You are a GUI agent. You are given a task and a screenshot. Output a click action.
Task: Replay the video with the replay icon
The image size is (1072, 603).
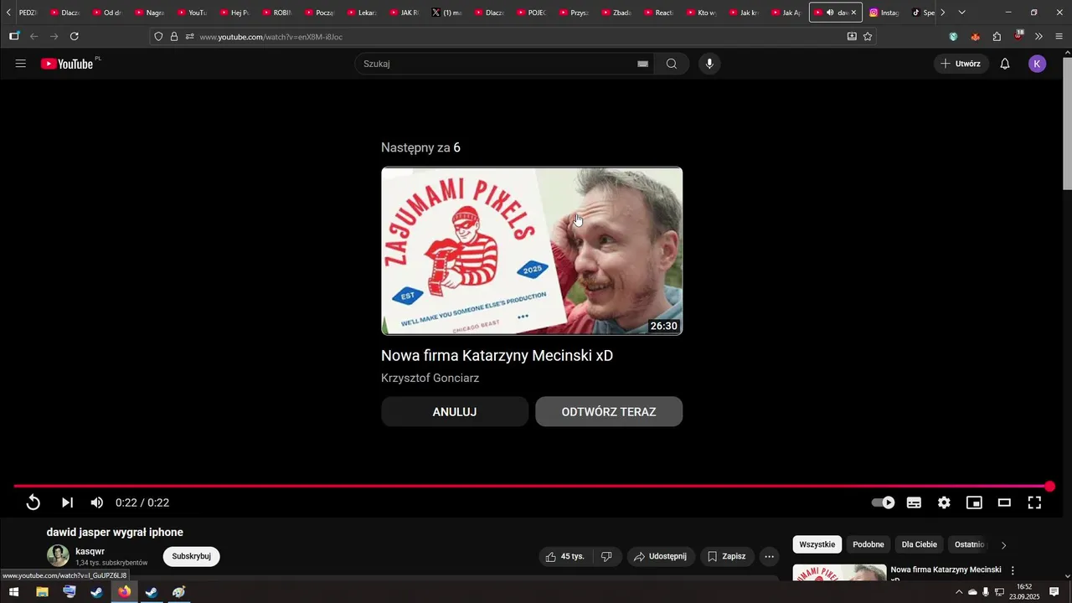pos(33,502)
